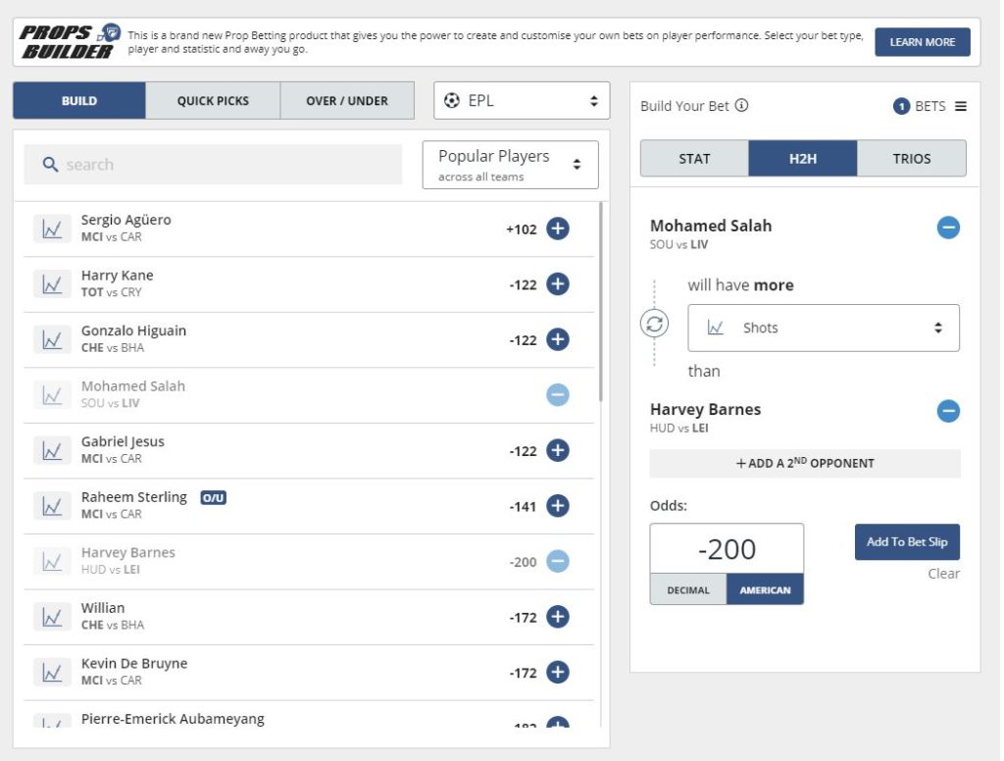Add Harry Kane with the plus icon
The height and width of the screenshot is (761, 1004).
(x=557, y=283)
